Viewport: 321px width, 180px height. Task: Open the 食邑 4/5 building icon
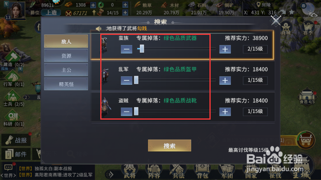click(307, 97)
